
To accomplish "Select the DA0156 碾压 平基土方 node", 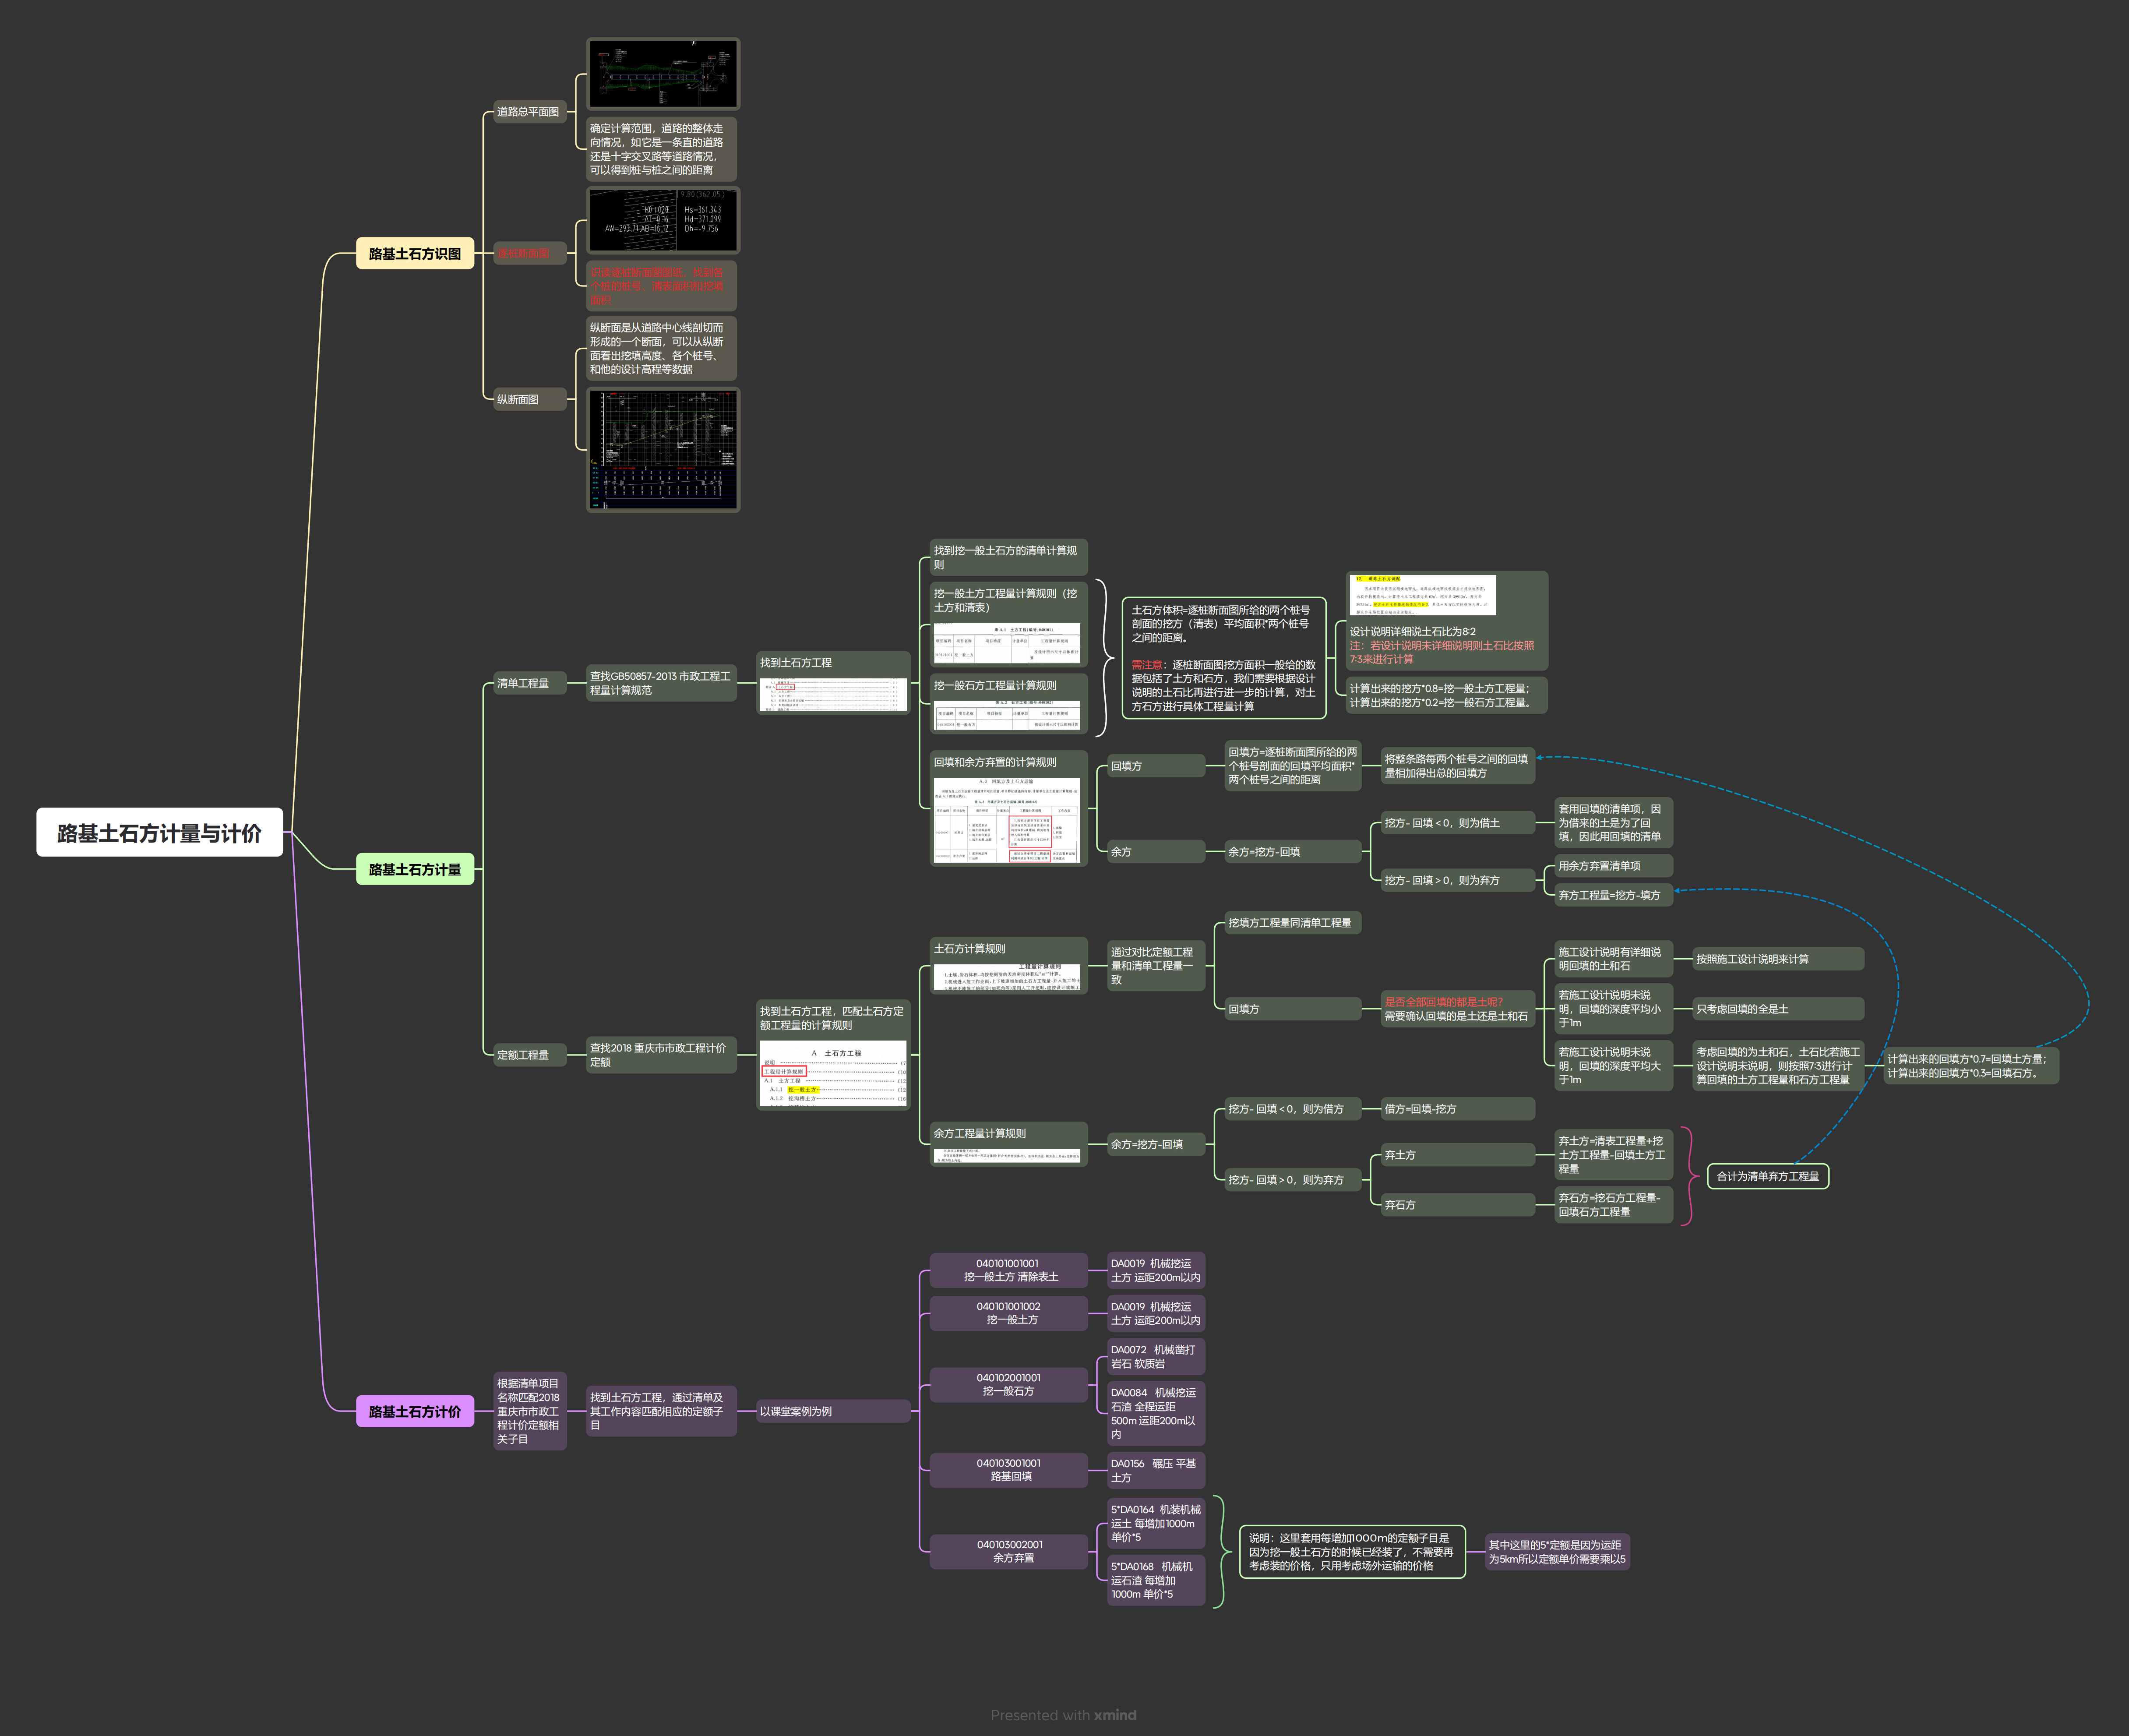I will [x=1155, y=1470].
